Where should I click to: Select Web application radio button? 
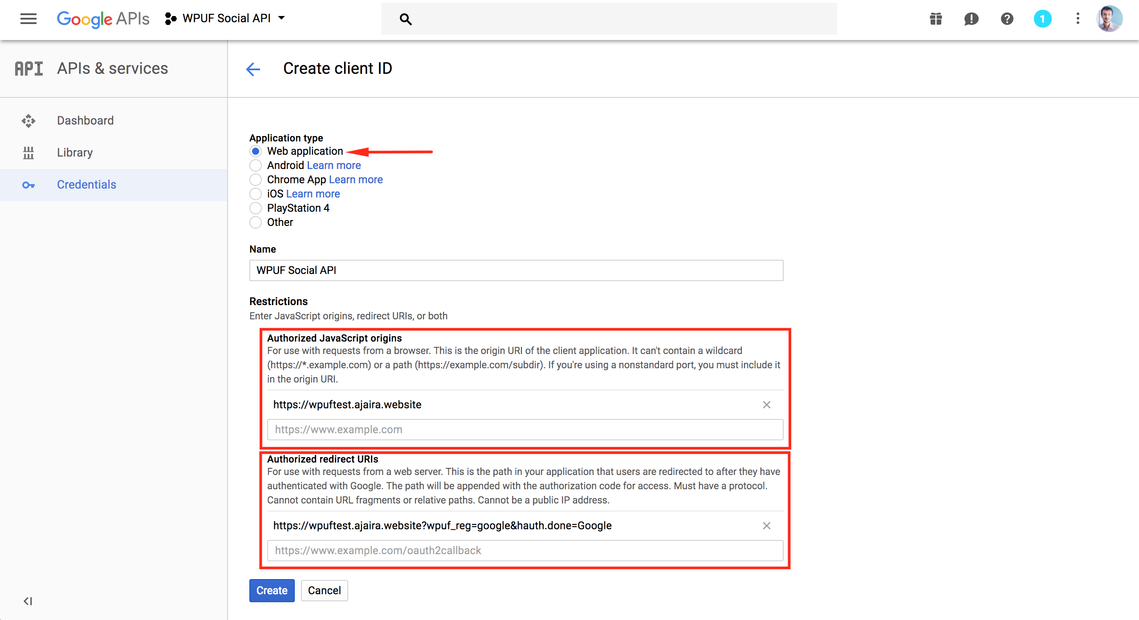(x=256, y=151)
